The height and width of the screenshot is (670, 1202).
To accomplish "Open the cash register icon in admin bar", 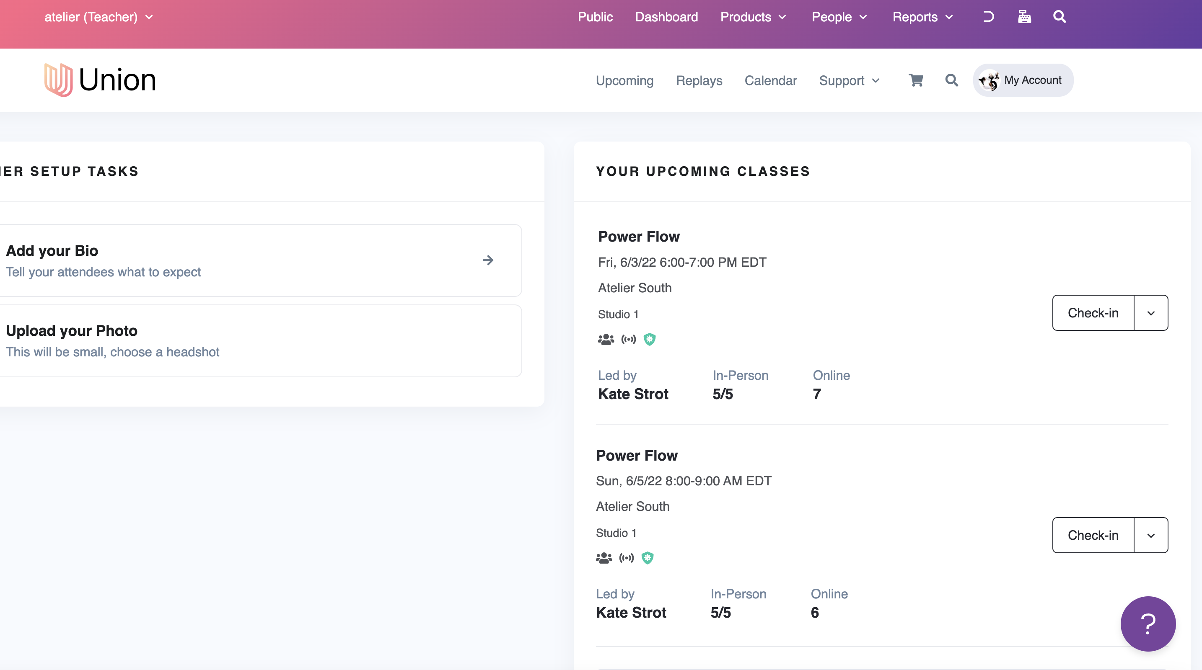I will (1024, 17).
